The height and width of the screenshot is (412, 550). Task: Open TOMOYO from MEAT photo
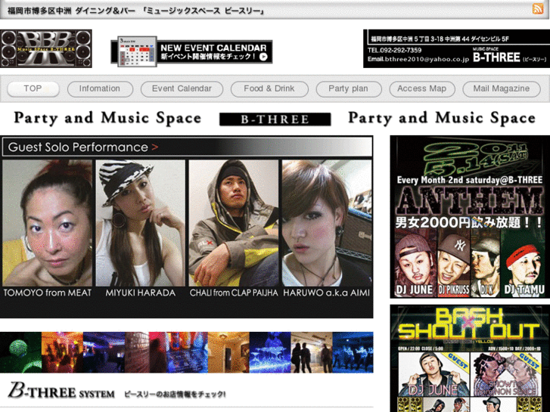pyautogui.click(x=48, y=223)
